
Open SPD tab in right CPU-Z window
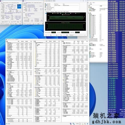click(32, 3)
